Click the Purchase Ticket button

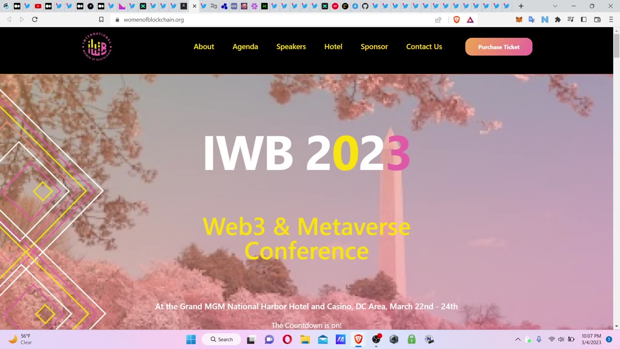click(499, 47)
